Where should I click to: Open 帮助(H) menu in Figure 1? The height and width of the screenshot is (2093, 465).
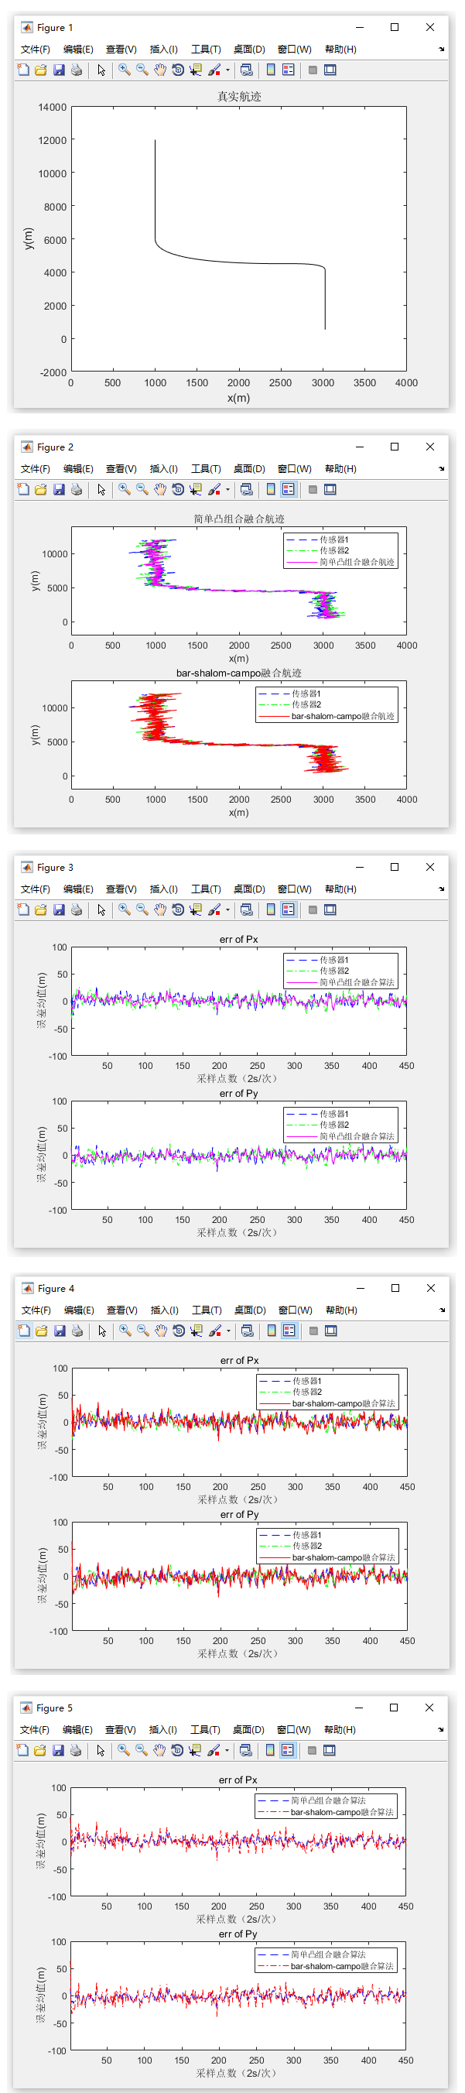tap(340, 50)
